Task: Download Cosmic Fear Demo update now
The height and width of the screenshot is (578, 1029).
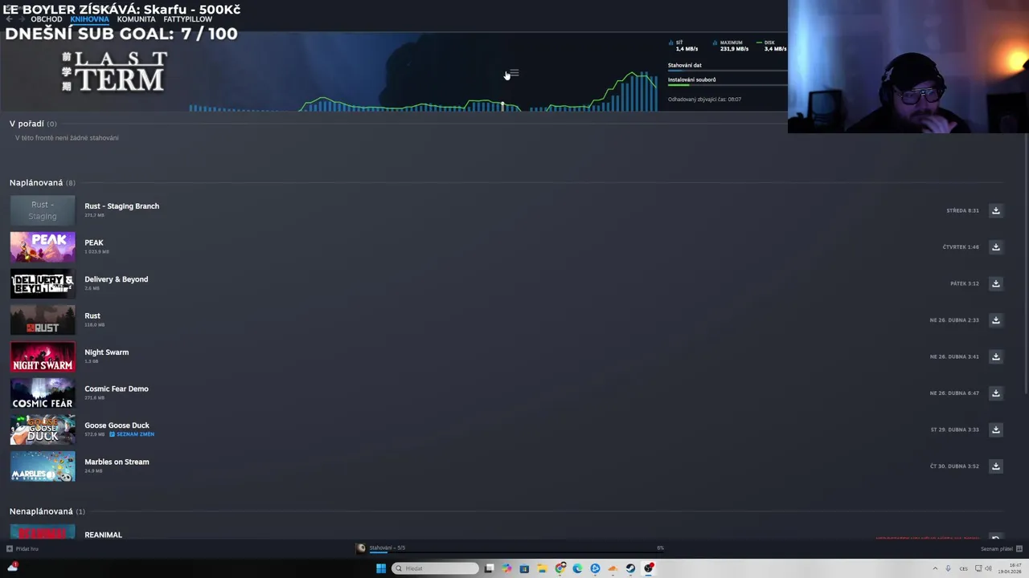Action: pos(995,393)
